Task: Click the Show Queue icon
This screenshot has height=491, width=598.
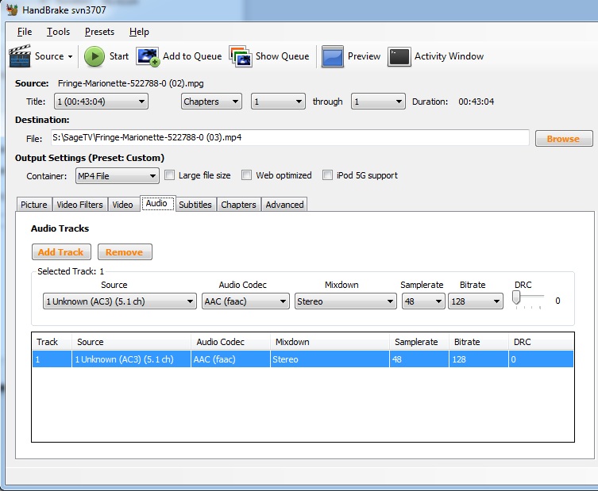Action: 241,56
